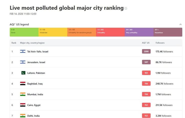Select the yellow Moderate 51-100 legend swatch
185x118 pixels.
tap(53, 32)
